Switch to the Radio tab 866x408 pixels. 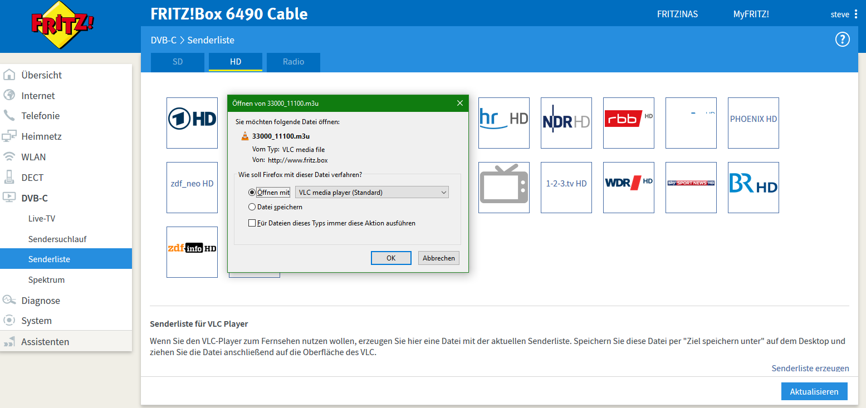click(x=293, y=62)
